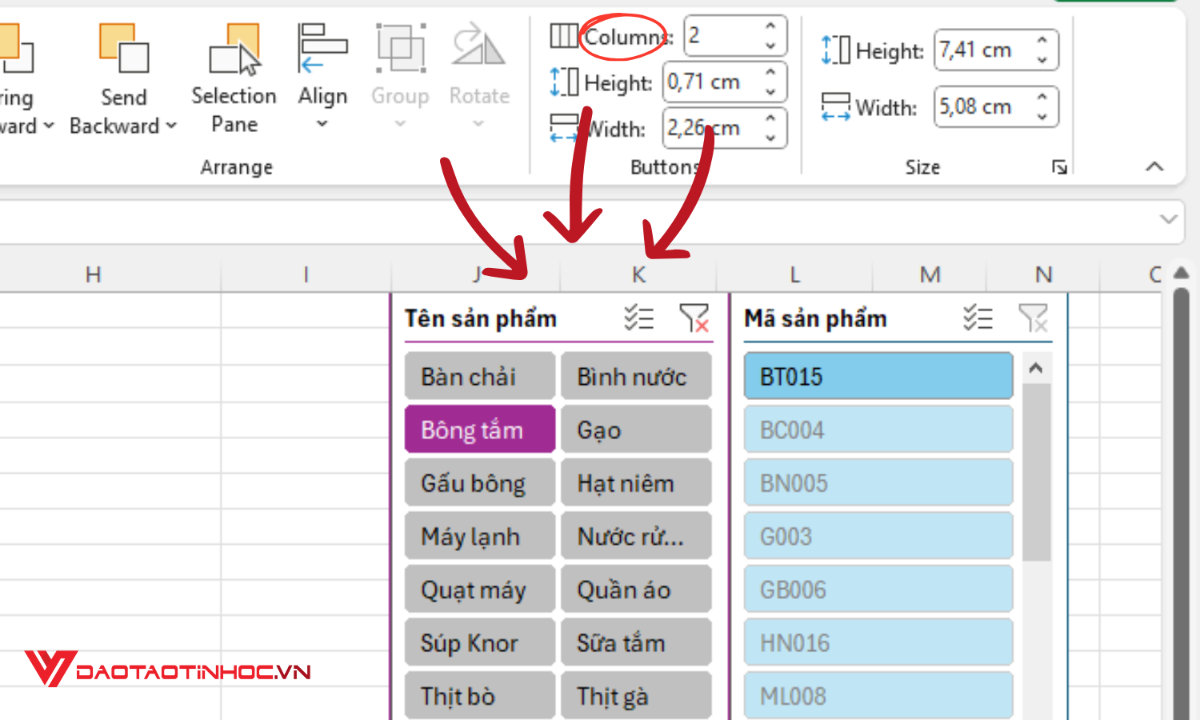Collapse the ribbon with the chevron

(x=1154, y=166)
